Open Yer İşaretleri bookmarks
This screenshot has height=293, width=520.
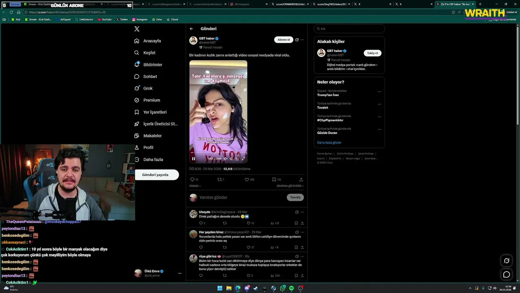pyautogui.click(x=150, y=112)
